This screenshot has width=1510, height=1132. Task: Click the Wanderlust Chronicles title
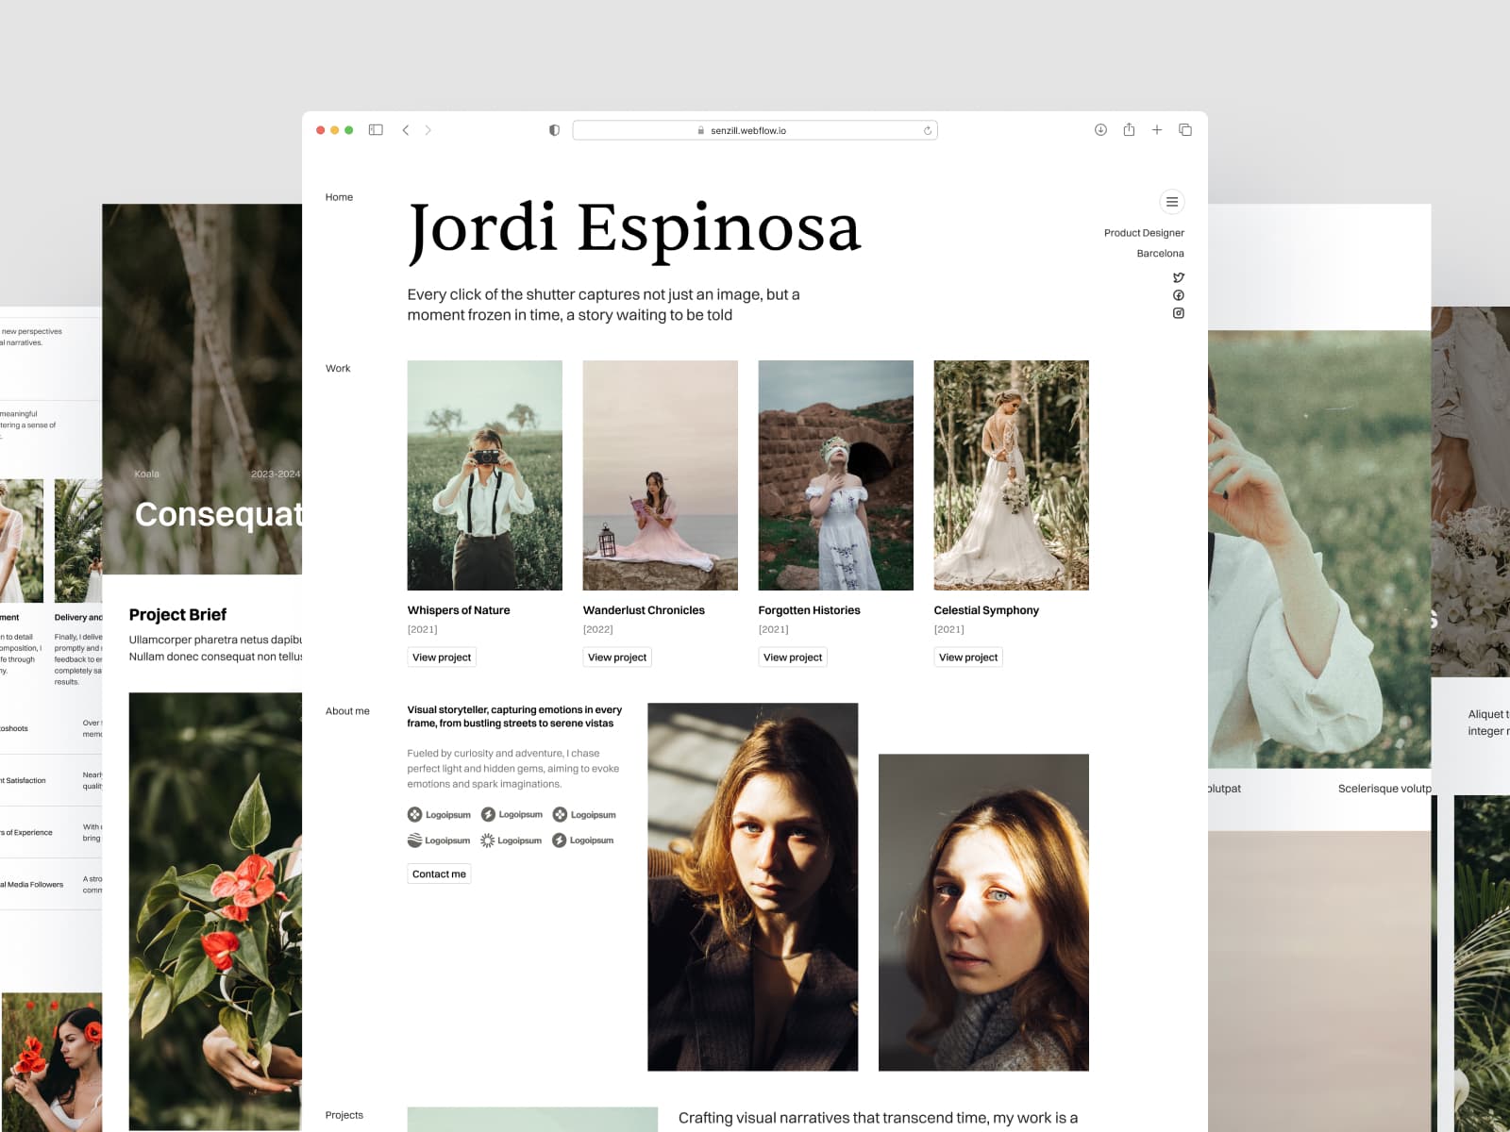click(x=644, y=610)
